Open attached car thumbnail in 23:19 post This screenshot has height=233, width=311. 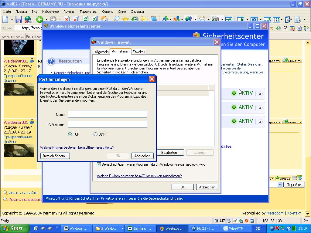(19, 150)
